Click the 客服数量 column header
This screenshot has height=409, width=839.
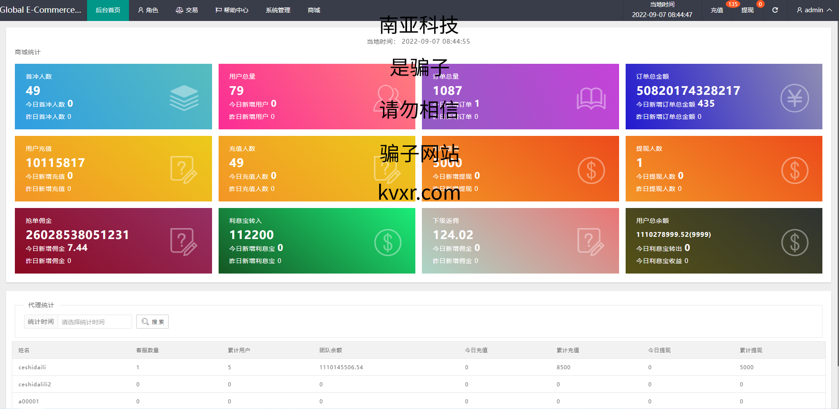[x=147, y=350]
